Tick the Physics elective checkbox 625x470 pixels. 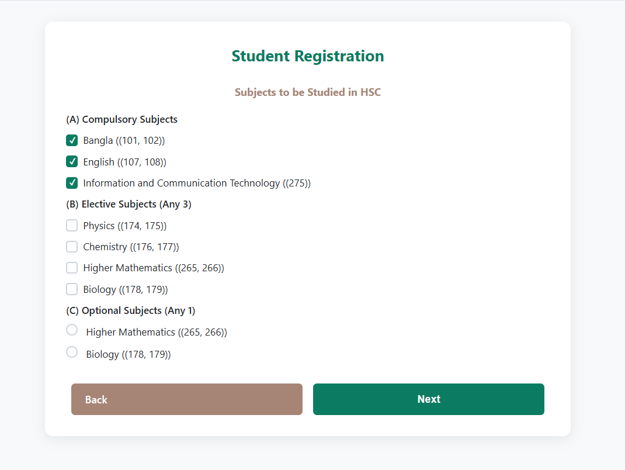tap(72, 226)
